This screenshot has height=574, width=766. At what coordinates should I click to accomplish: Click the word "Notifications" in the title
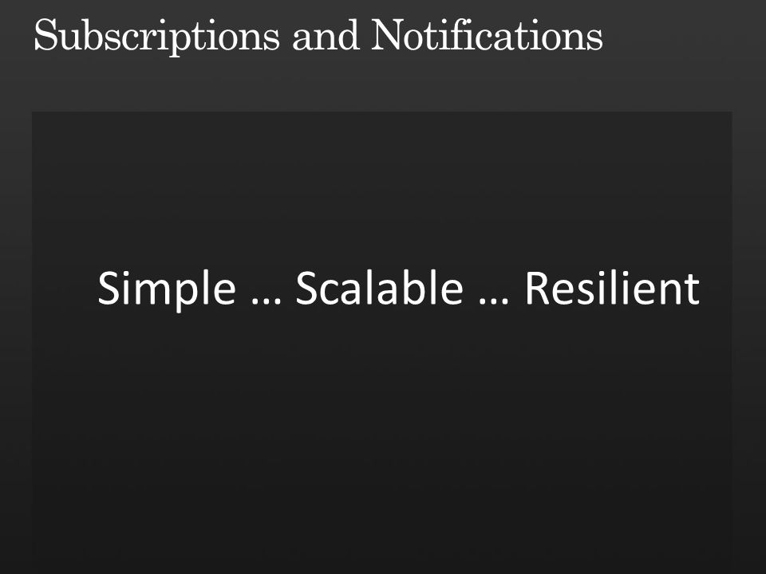pyautogui.click(x=487, y=34)
